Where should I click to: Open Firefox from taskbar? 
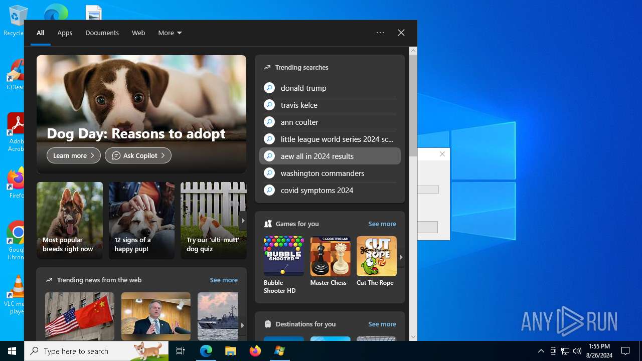(255, 351)
